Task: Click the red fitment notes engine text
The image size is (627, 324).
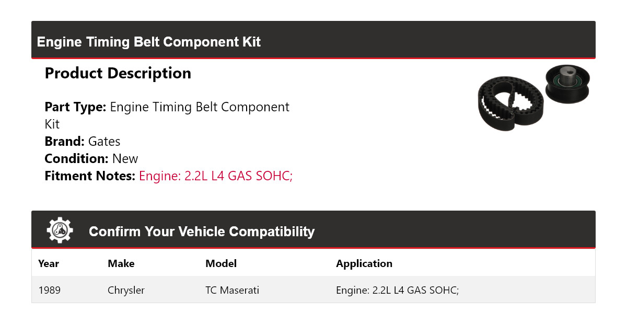Action: 216,176
